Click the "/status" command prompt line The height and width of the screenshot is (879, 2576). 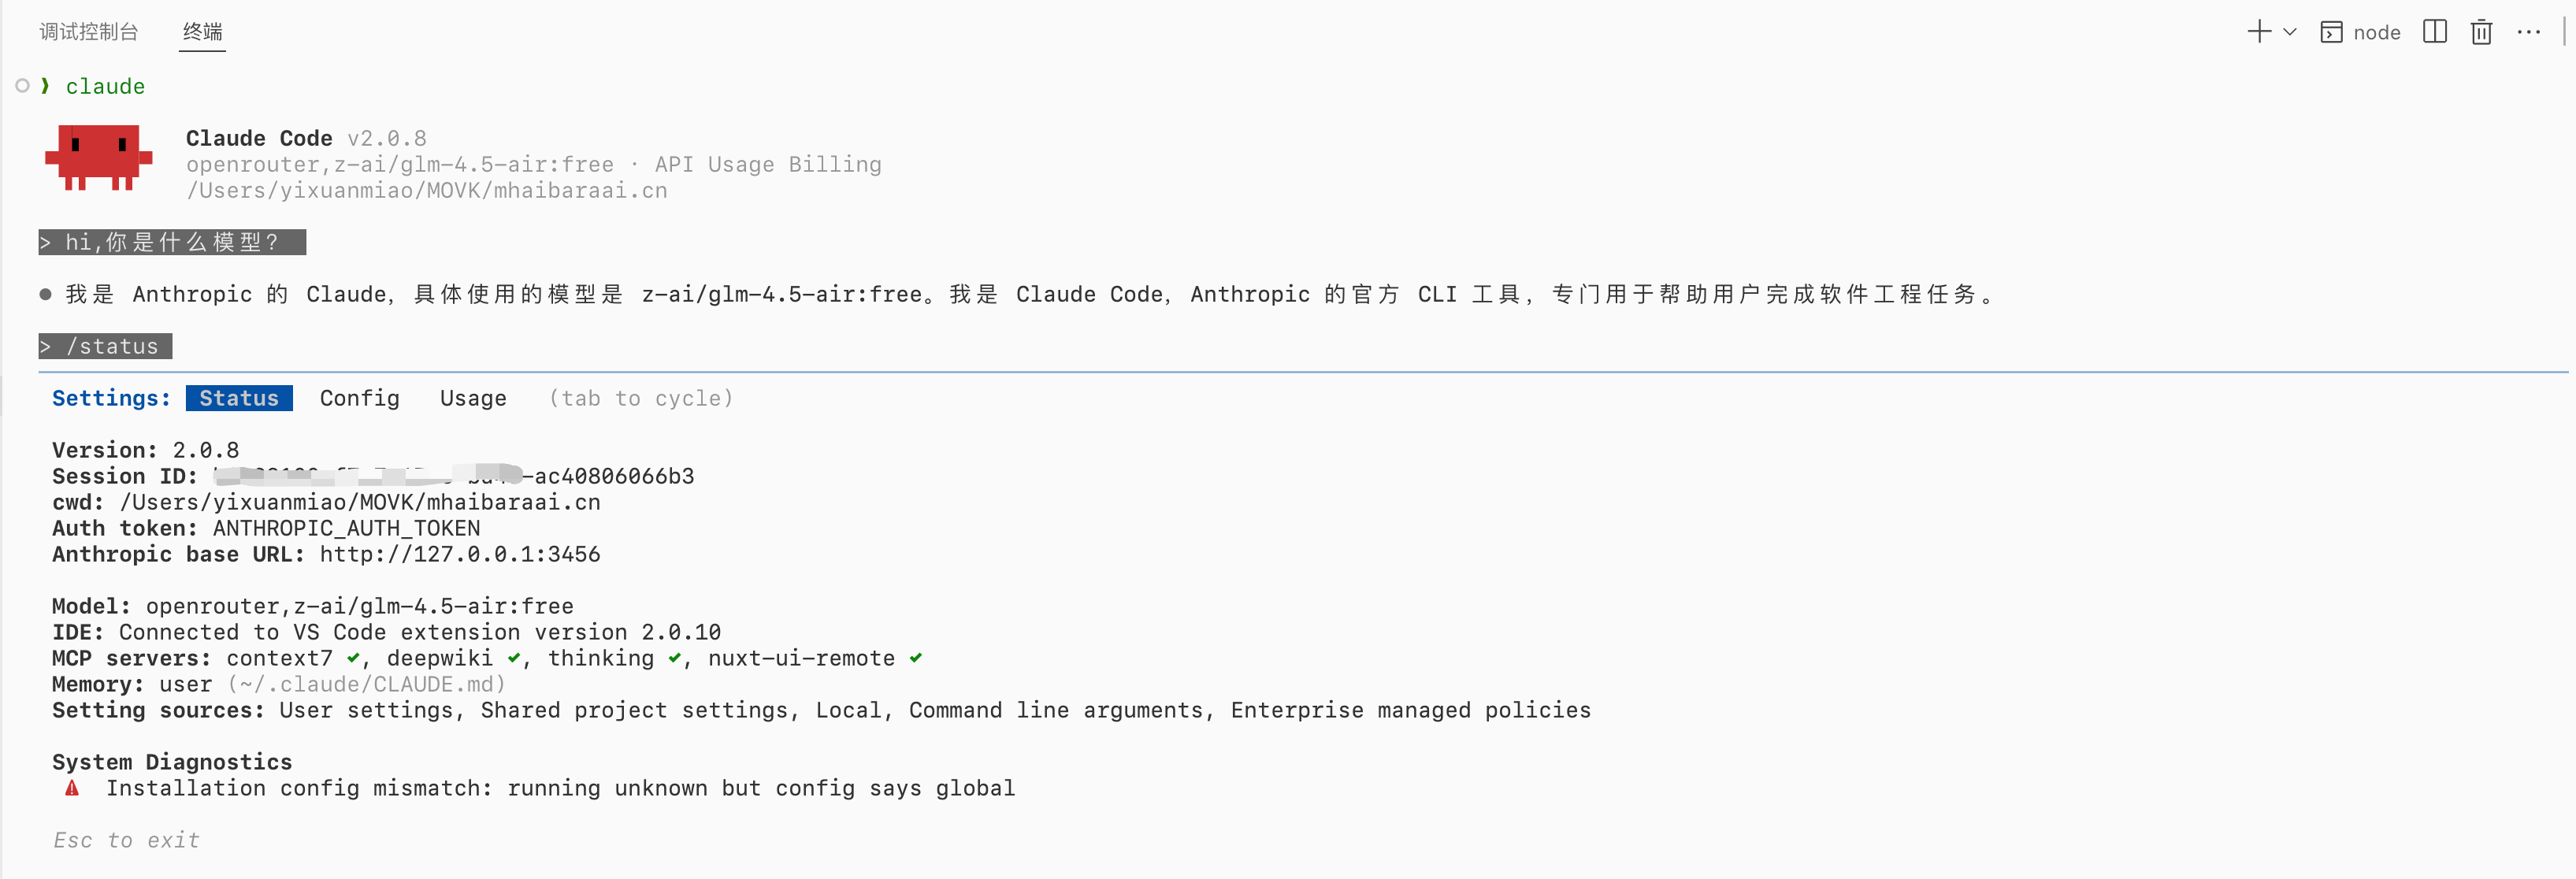pyautogui.click(x=105, y=346)
